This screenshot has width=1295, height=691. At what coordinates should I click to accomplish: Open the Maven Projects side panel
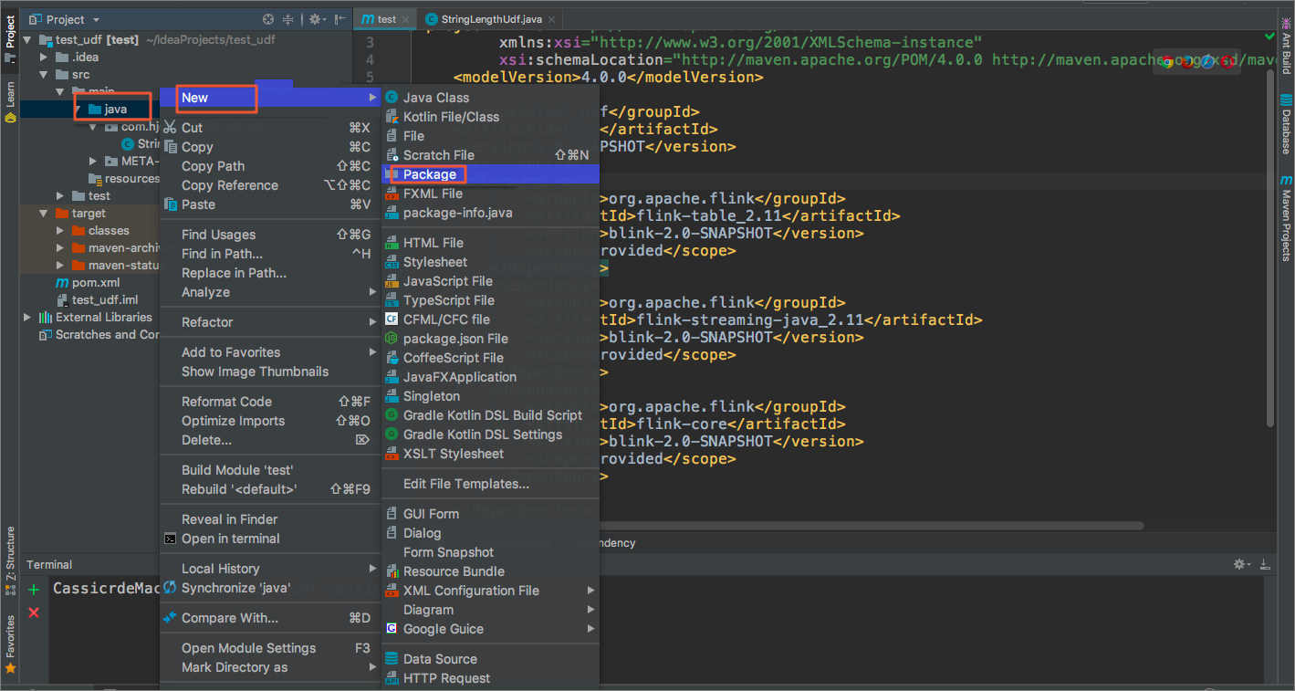coord(1286,217)
